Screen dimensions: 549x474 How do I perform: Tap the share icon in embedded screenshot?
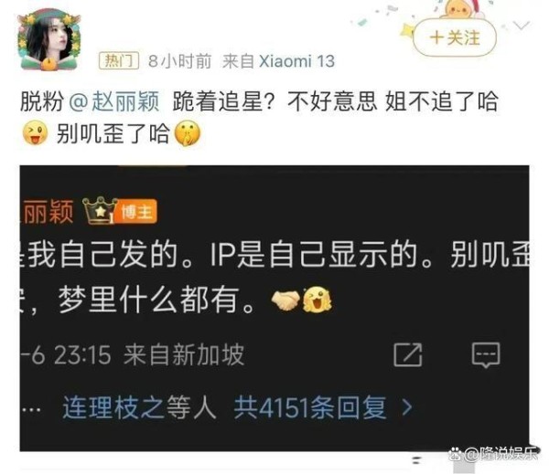[x=408, y=354]
